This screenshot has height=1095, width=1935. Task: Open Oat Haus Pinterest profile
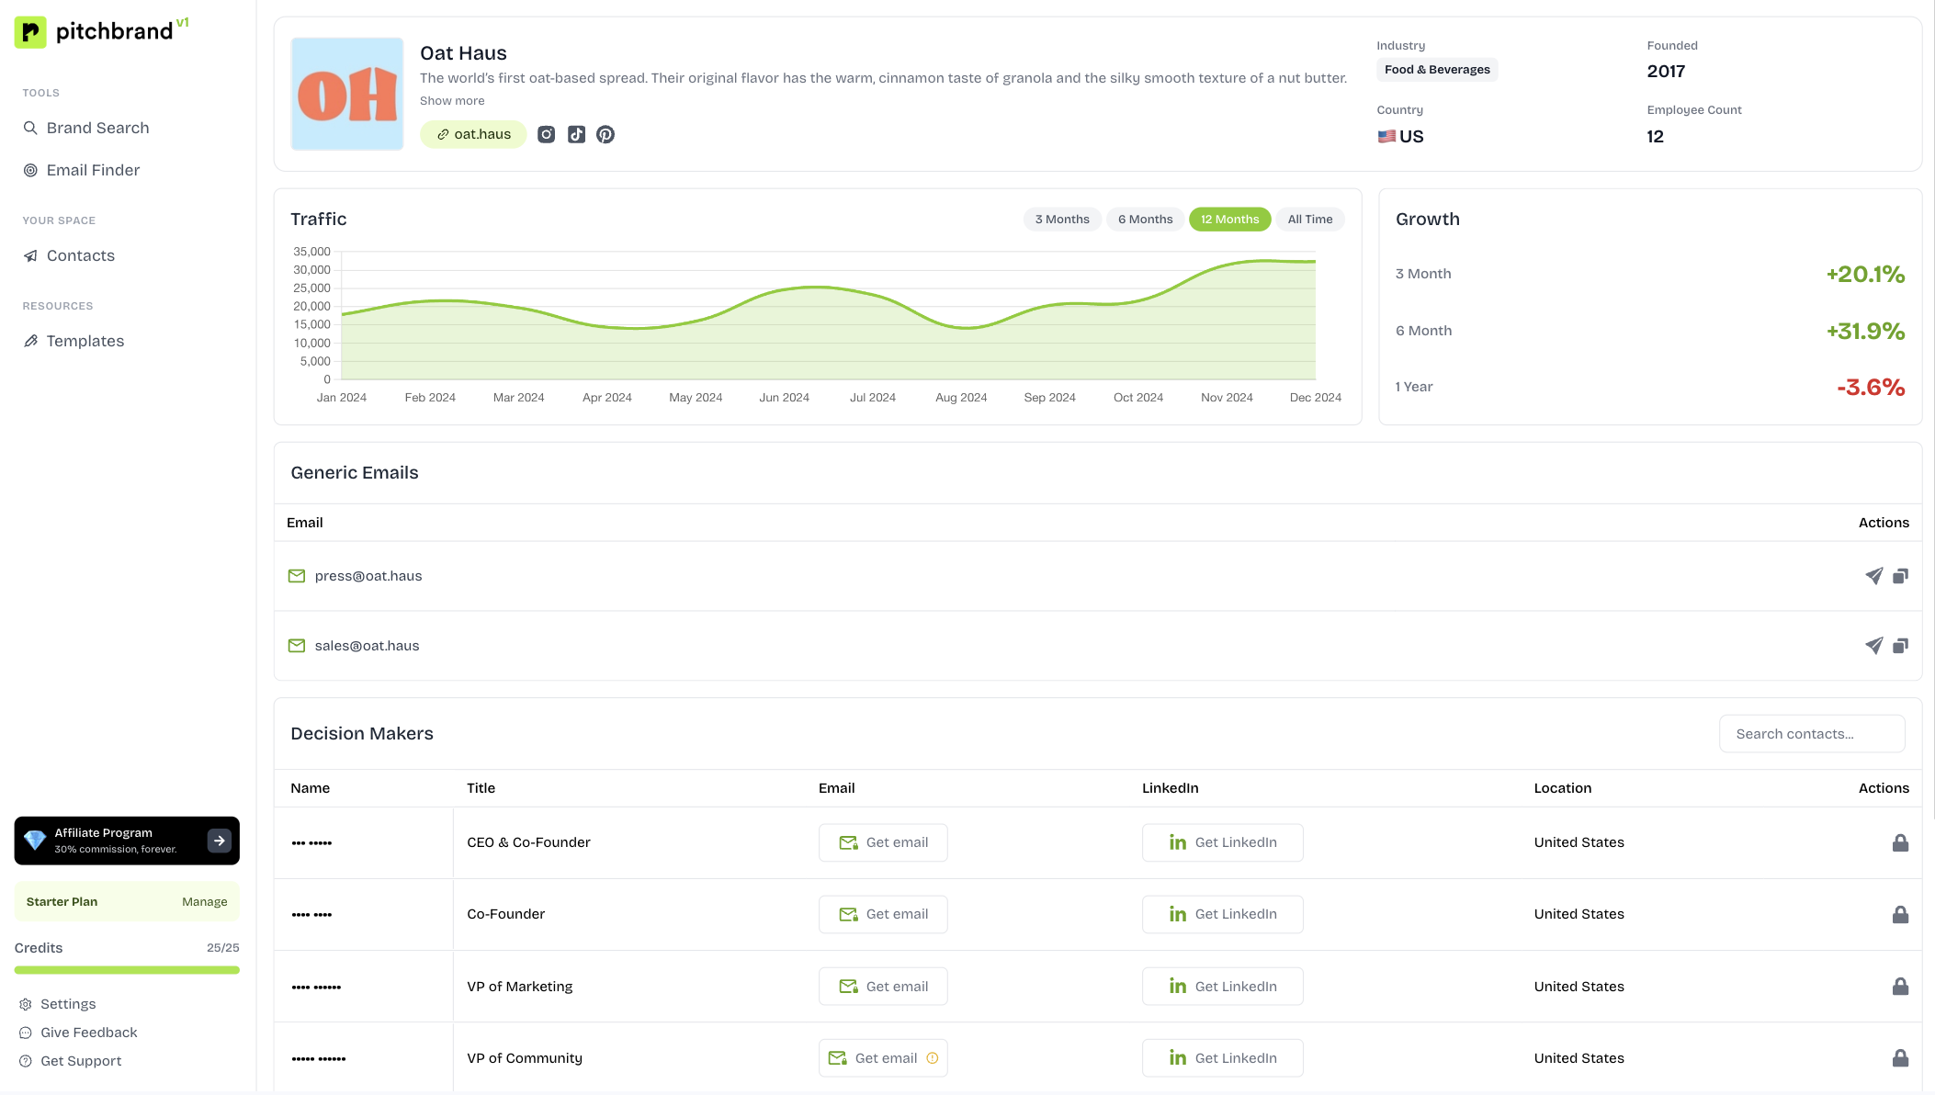pyautogui.click(x=605, y=134)
